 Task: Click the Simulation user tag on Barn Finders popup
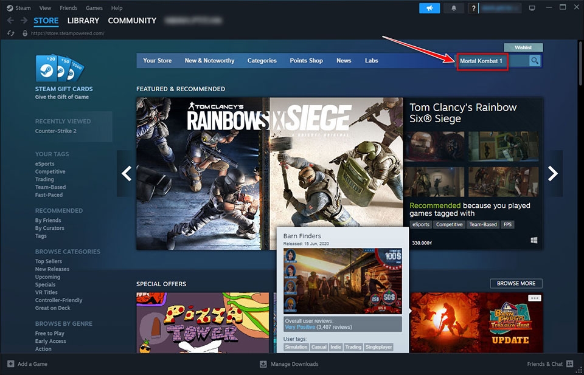[x=296, y=347]
